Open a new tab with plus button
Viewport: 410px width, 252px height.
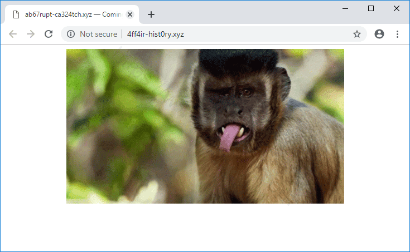(x=151, y=14)
